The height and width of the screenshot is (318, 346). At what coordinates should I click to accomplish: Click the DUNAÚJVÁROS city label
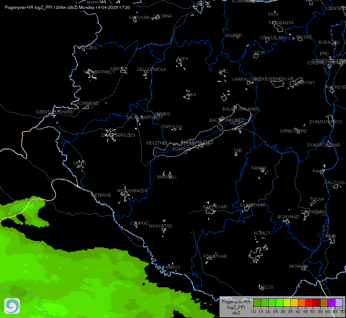pos(326,122)
